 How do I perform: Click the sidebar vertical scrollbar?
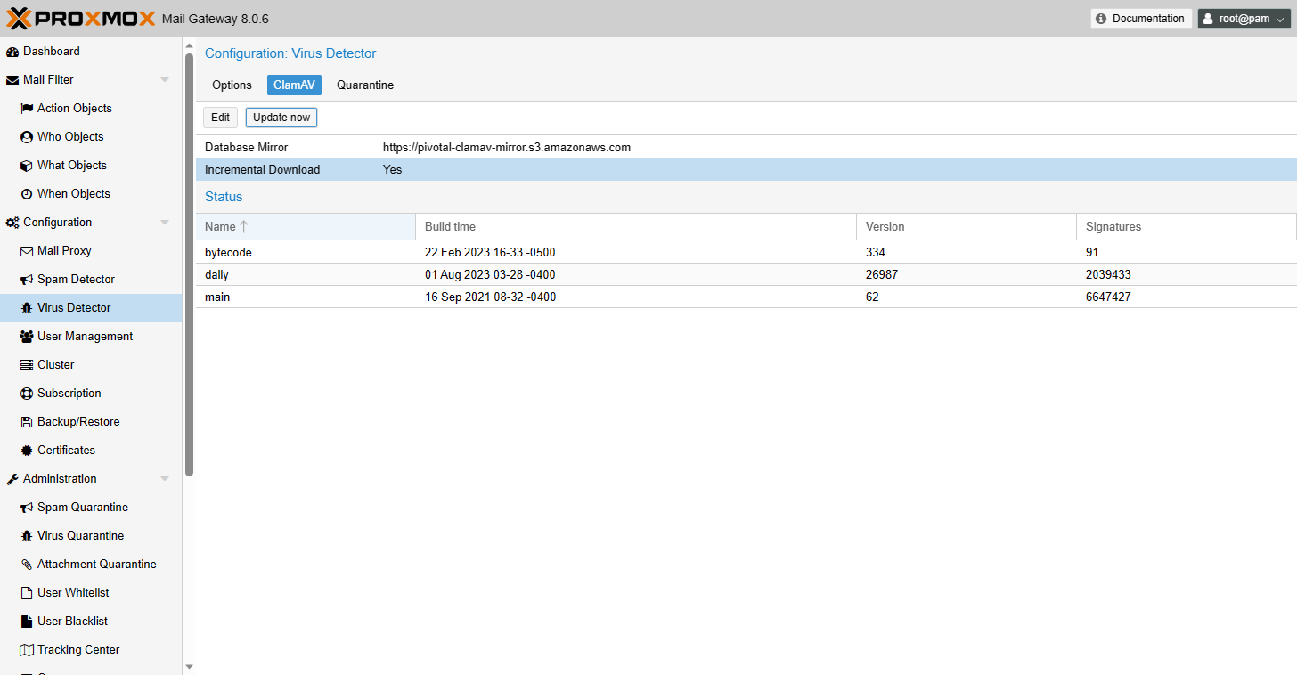click(x=189, y=267)
